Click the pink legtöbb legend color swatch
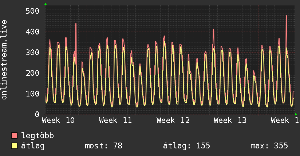300x156 pixels. click(14, 135)
